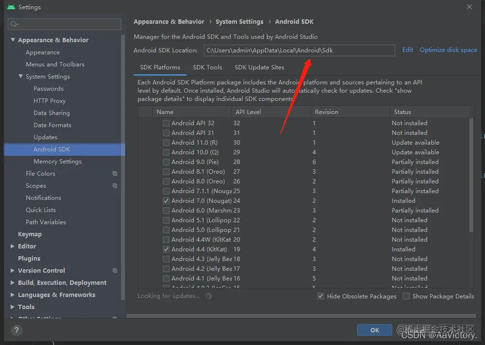This screenshot has width=485, height=345.
Task: Click the settings search box
Action: pos(65,24)
